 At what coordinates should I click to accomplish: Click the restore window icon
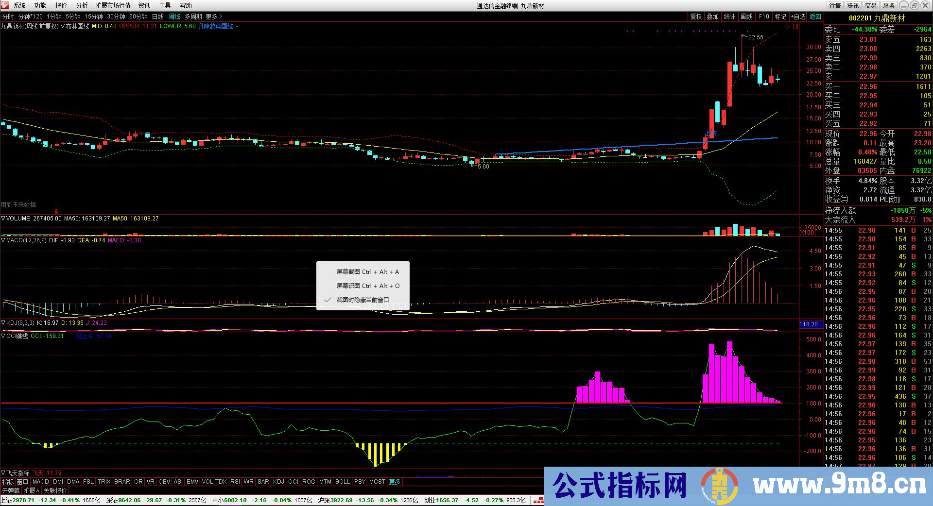pos(914,5)
